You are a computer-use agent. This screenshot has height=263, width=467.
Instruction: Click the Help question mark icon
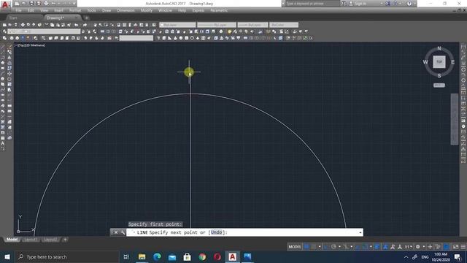[409, 4]
